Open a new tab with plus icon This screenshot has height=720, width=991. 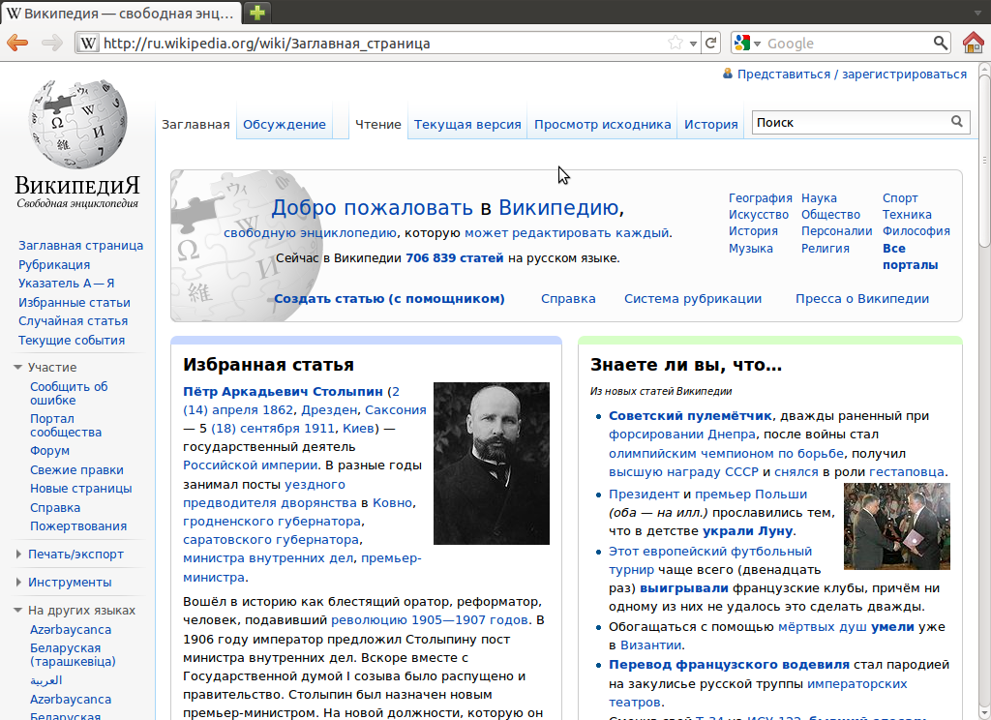coord(256,13)
